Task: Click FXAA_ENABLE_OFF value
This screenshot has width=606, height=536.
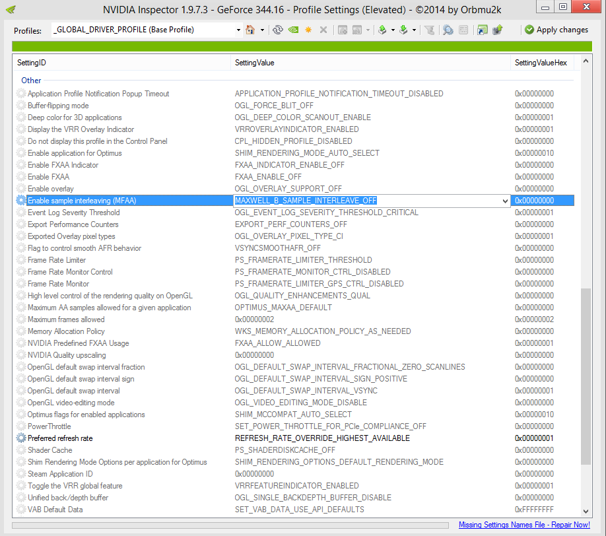Action: click(268, 177)
